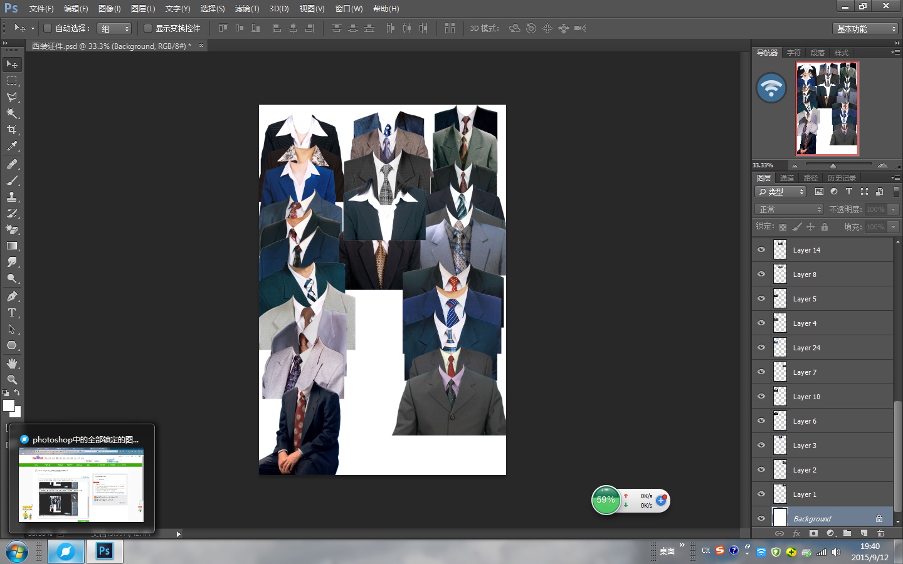Select the Crop tool
The image size is (903, 564).
pyautogui.click(x=12, y=130)
